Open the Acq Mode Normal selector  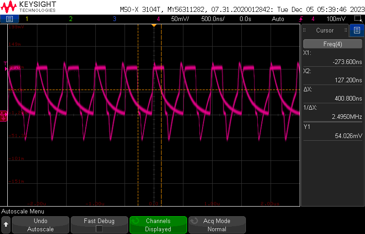[217, 225]
